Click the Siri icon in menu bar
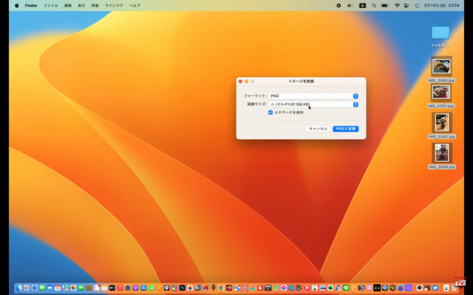The width and height of the screenshot is (473, 295). [417, 6]
